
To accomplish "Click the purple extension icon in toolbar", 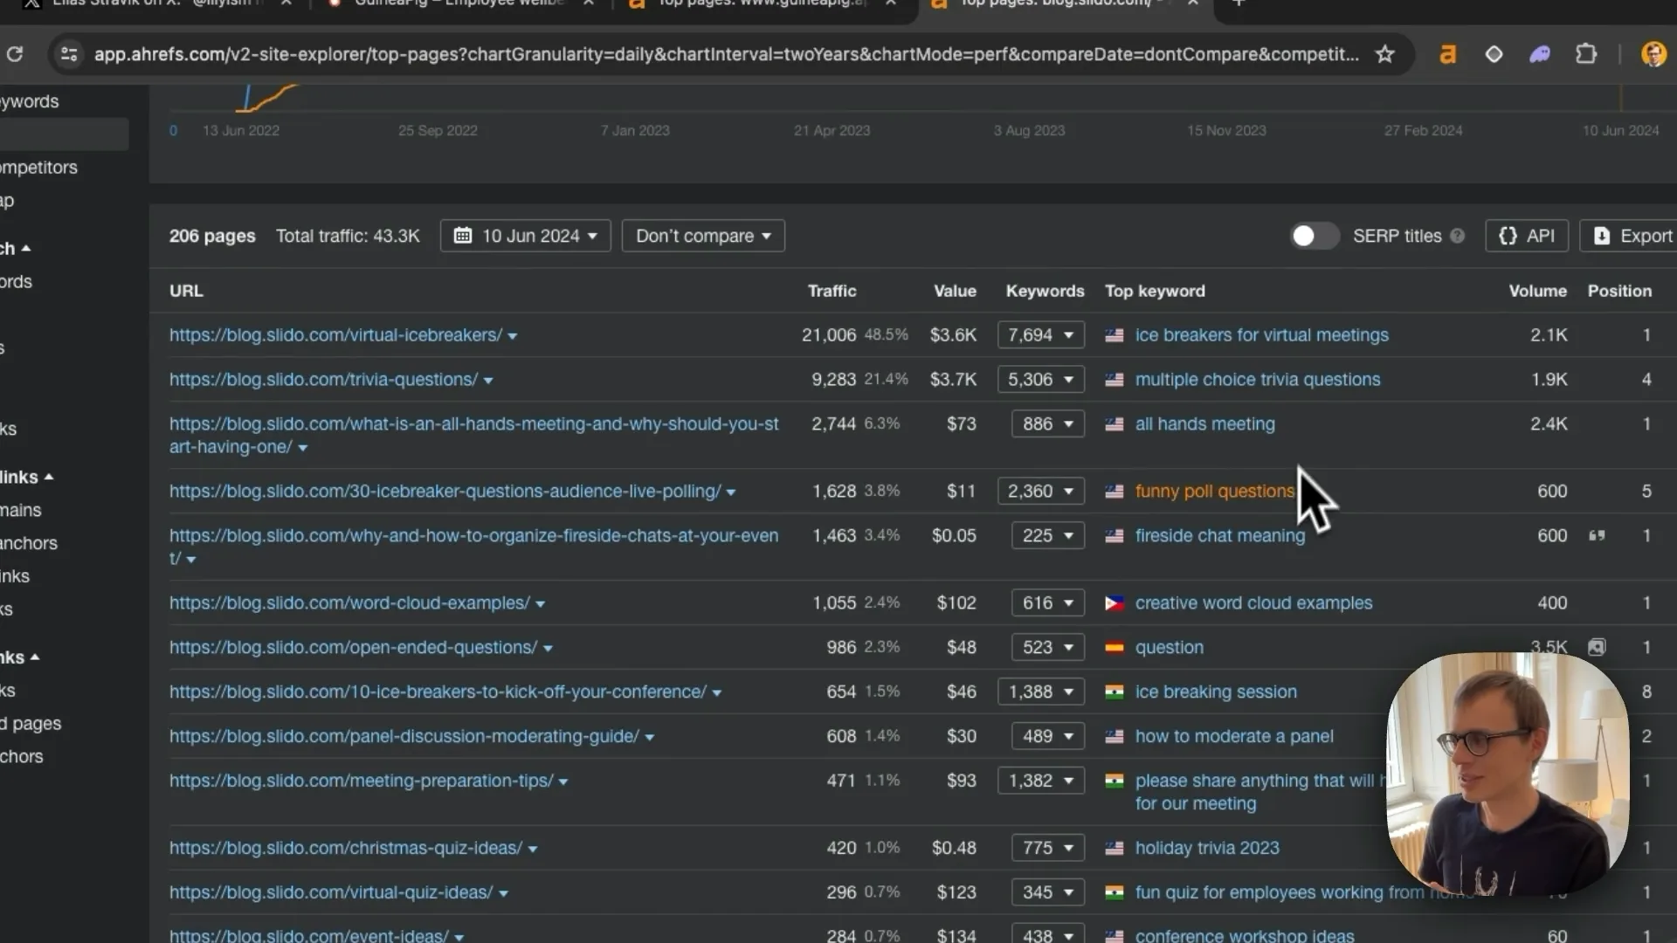I will 1539,54.
